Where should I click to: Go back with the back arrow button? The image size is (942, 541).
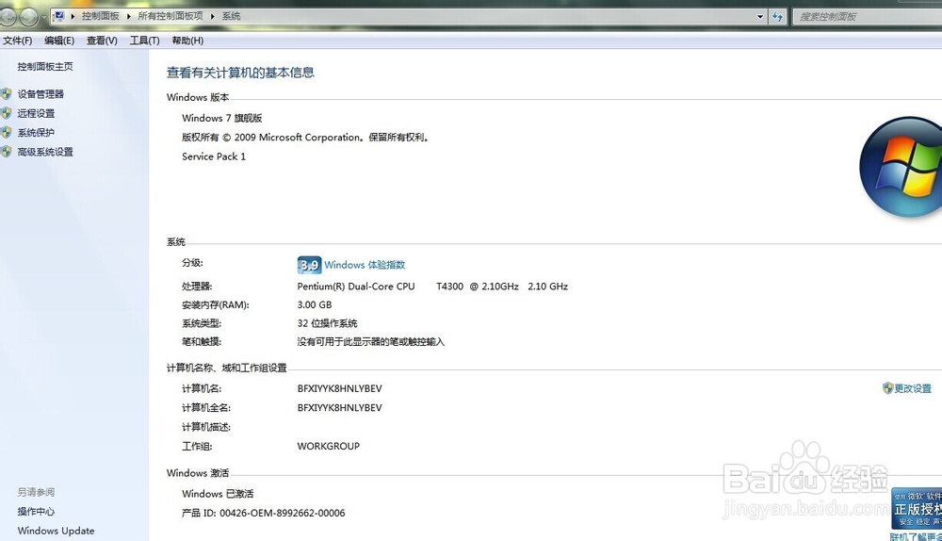coord(8,17)
